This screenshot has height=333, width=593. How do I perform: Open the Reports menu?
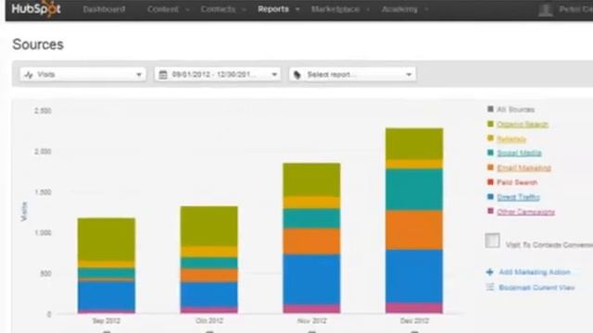tap(273, 9)
